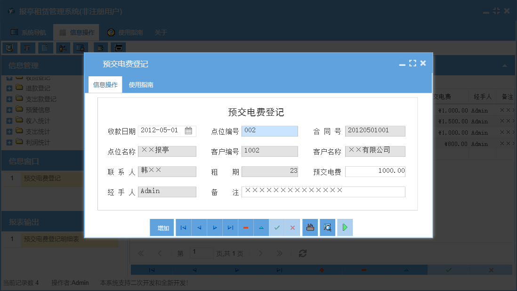Select the print preview icon beside print
The width and height of the screenshot is (517, 291).
tap(327, 227)
